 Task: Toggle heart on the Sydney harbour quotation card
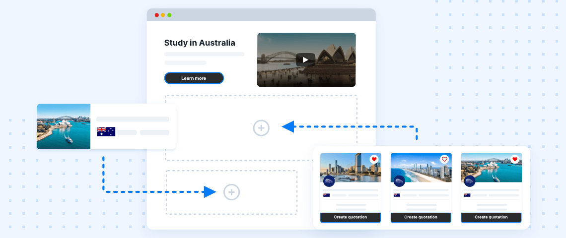[515, 159]
